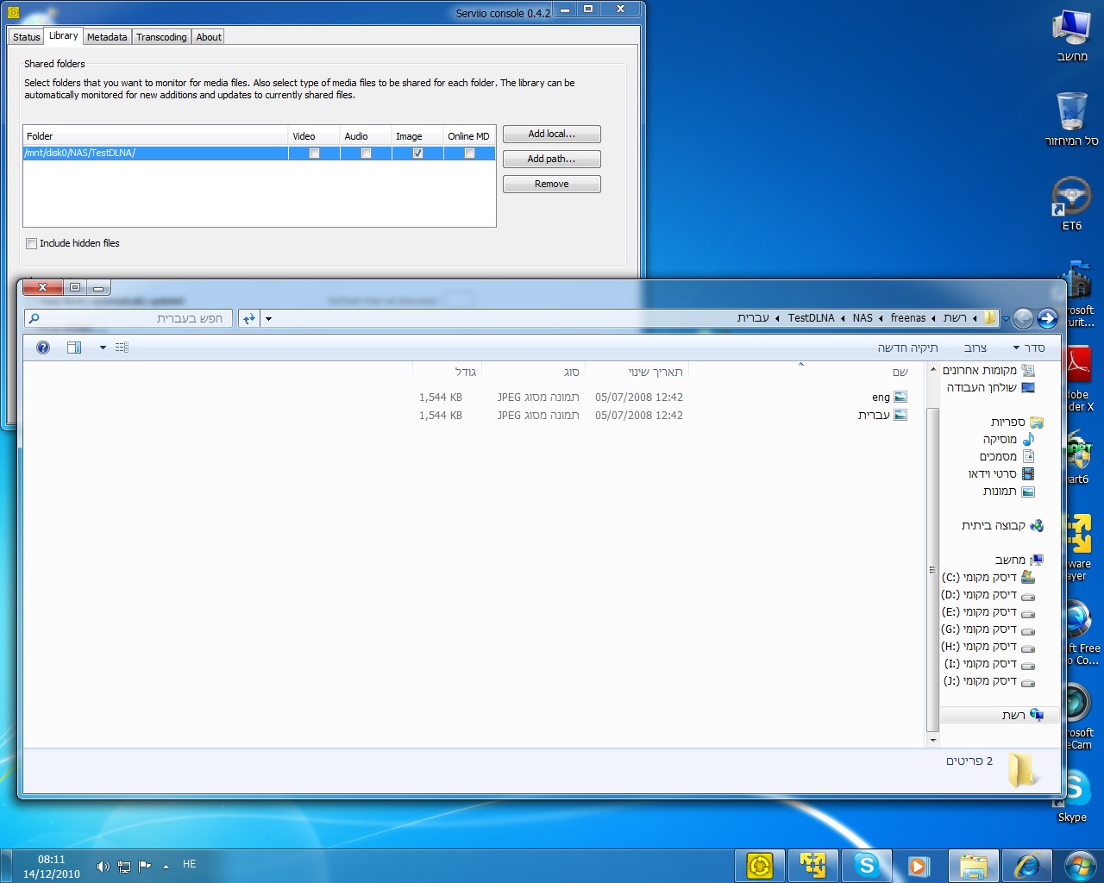Viewport: 1104px width, 883px height.
Task: Toggle the Explorer preview pane icon
Action: (x=74, y=348)
